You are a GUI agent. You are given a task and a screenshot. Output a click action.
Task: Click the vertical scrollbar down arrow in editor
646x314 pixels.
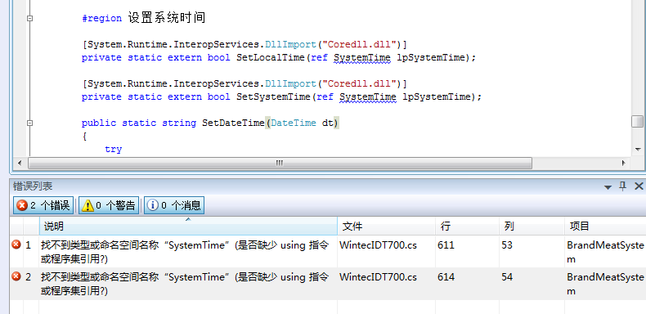pos(637,149)
